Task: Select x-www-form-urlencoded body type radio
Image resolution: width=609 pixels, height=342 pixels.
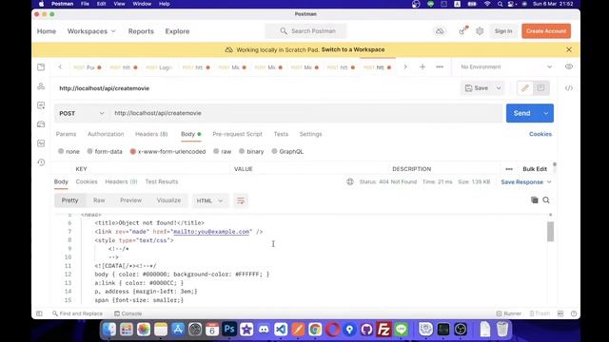Action: [133, 151]
